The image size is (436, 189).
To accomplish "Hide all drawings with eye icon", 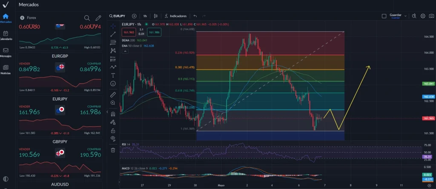I will coord(113,139).
